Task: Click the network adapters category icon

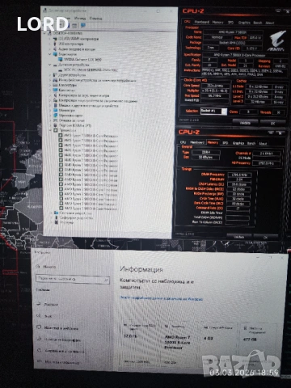Action: pyautogui.click(x=55, y=116)
